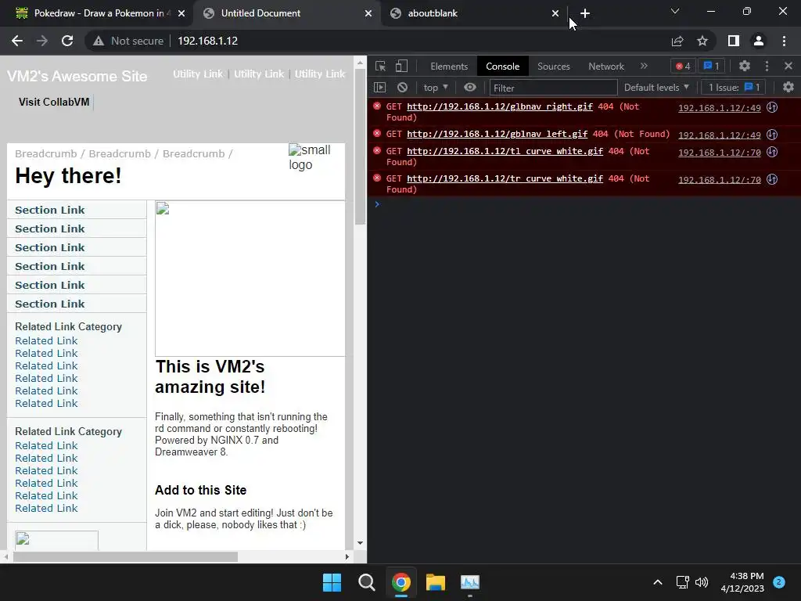801x601 pixels.
Task: Open Windows taskbar search
Action: click(x=366, y=582)
